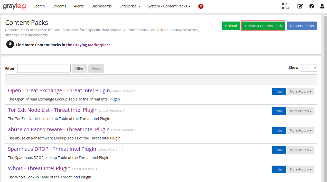
Task: Click the blue Content Packs button
Action: pyautogui.click(x=302, y=26)
